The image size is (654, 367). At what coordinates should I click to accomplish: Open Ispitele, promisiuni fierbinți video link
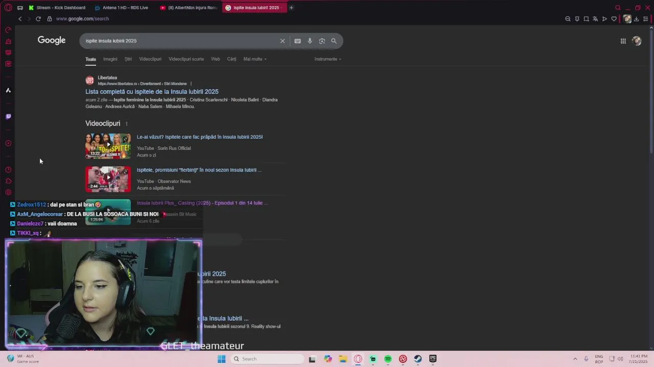click(x=199, y=170)
